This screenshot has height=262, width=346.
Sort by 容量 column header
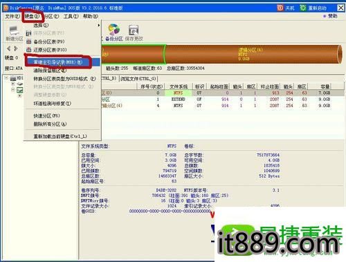pos(320,86)
